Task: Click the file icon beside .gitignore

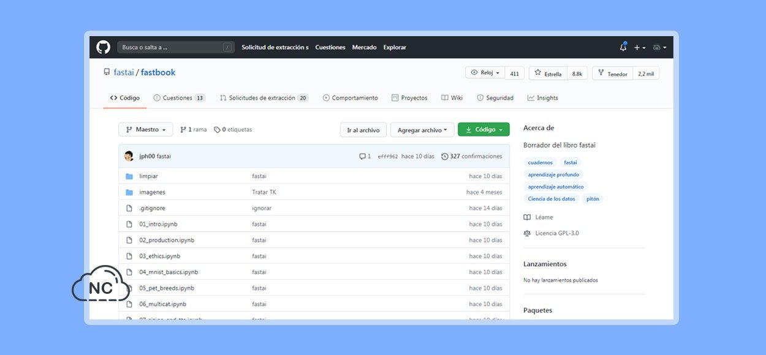Action: (x=129, y=208)
